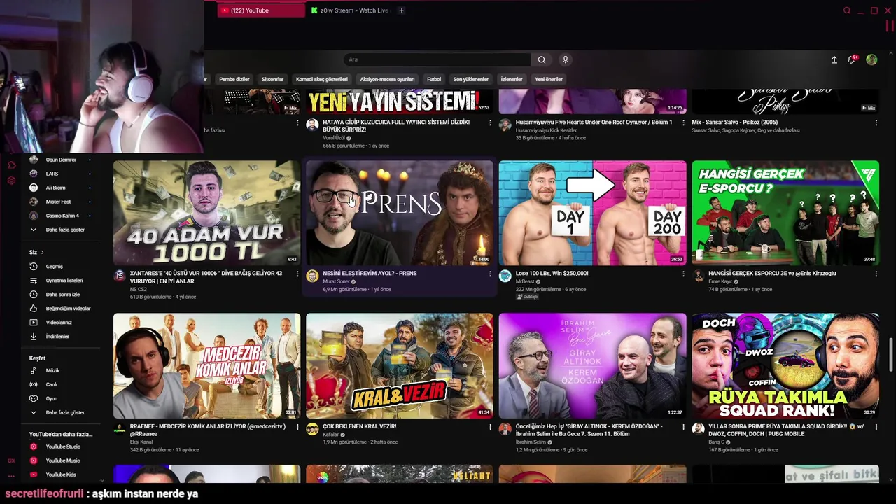Open options menu for the XANTARES video
896x504 pixels.
tap(297, 274)
